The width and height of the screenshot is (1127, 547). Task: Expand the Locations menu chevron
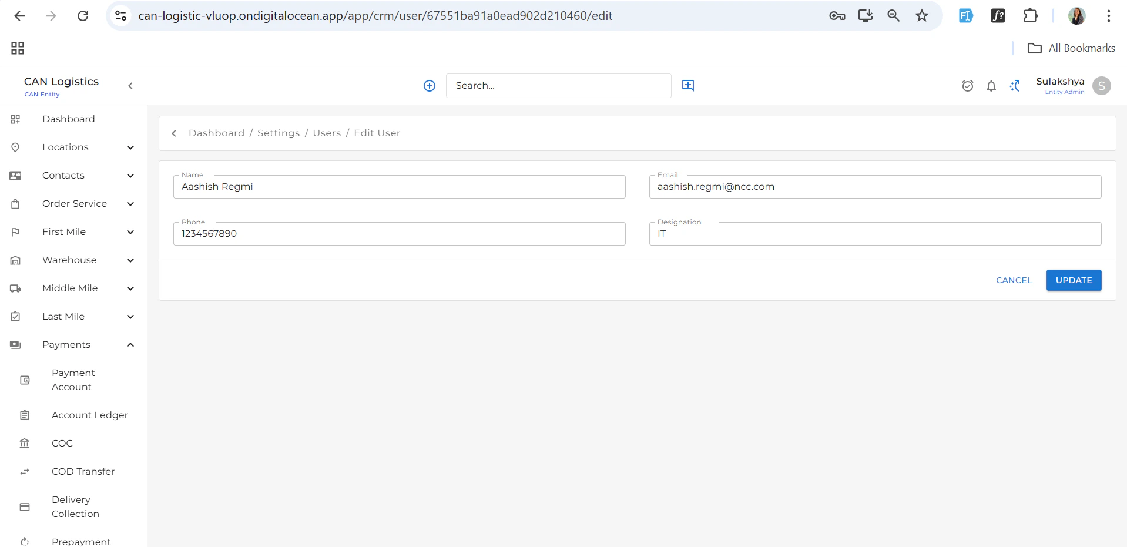pos(130,147)
